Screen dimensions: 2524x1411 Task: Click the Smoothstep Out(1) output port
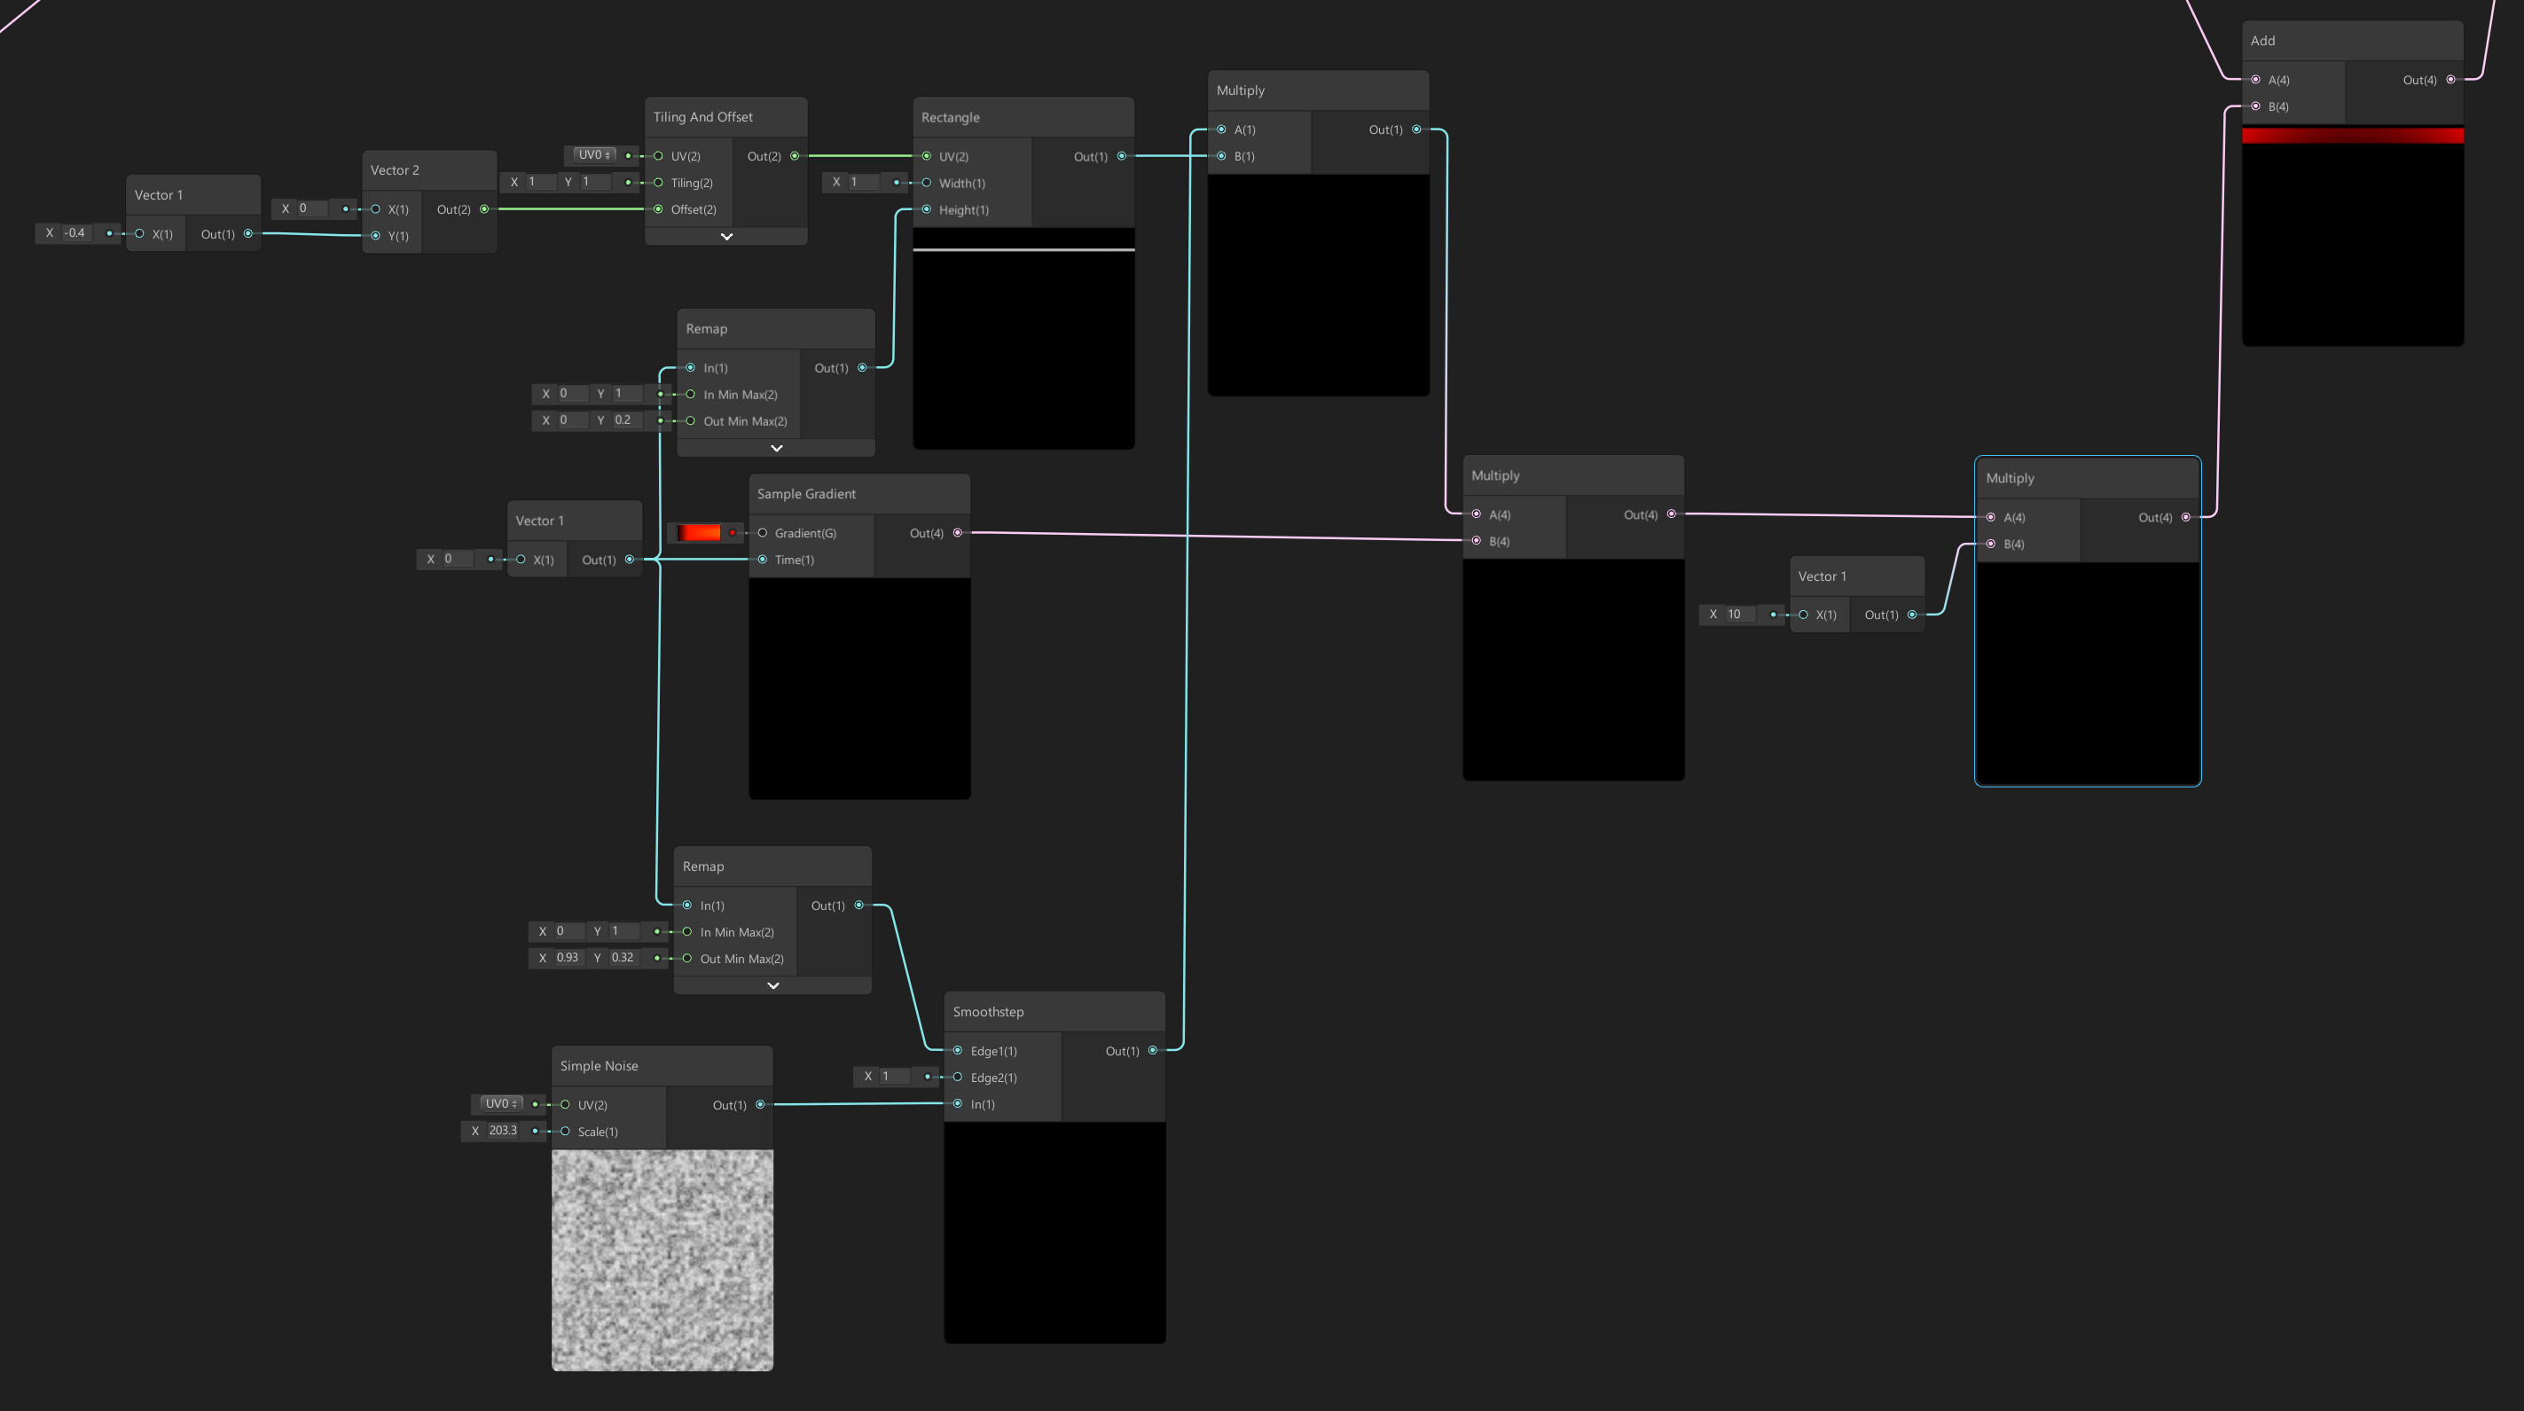1152,1050
